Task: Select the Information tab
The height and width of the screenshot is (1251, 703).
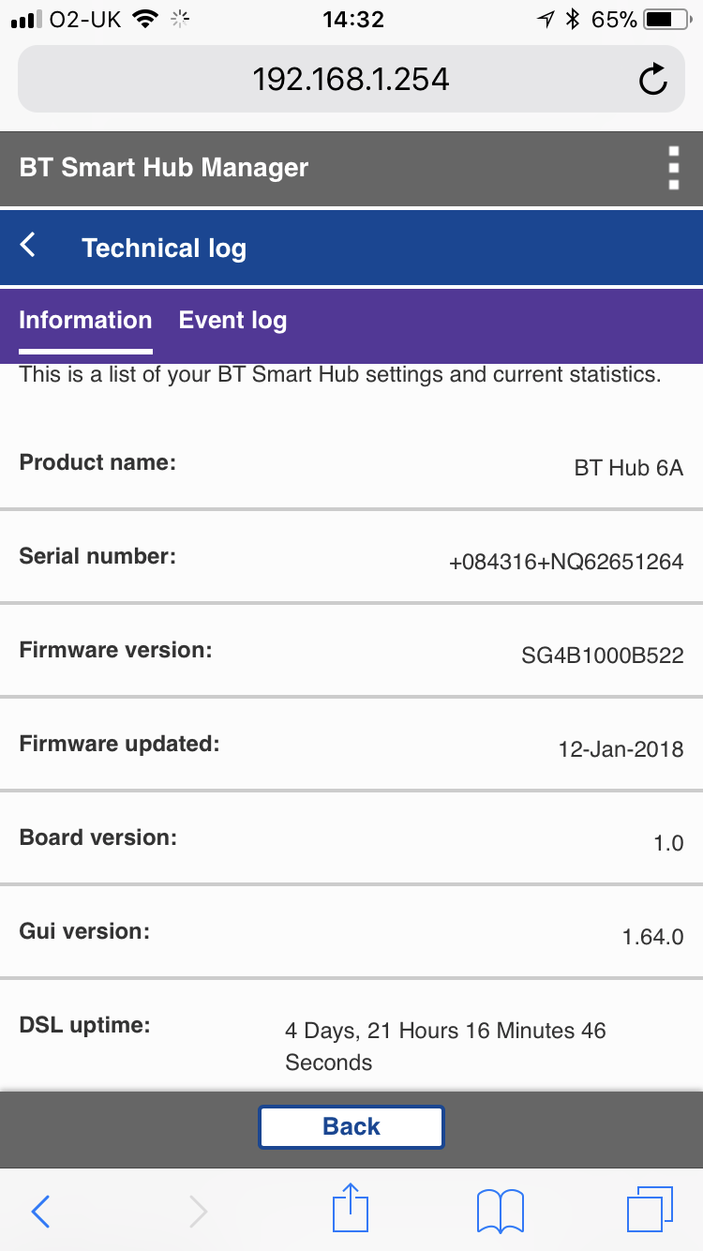Action: coord(85,321)
